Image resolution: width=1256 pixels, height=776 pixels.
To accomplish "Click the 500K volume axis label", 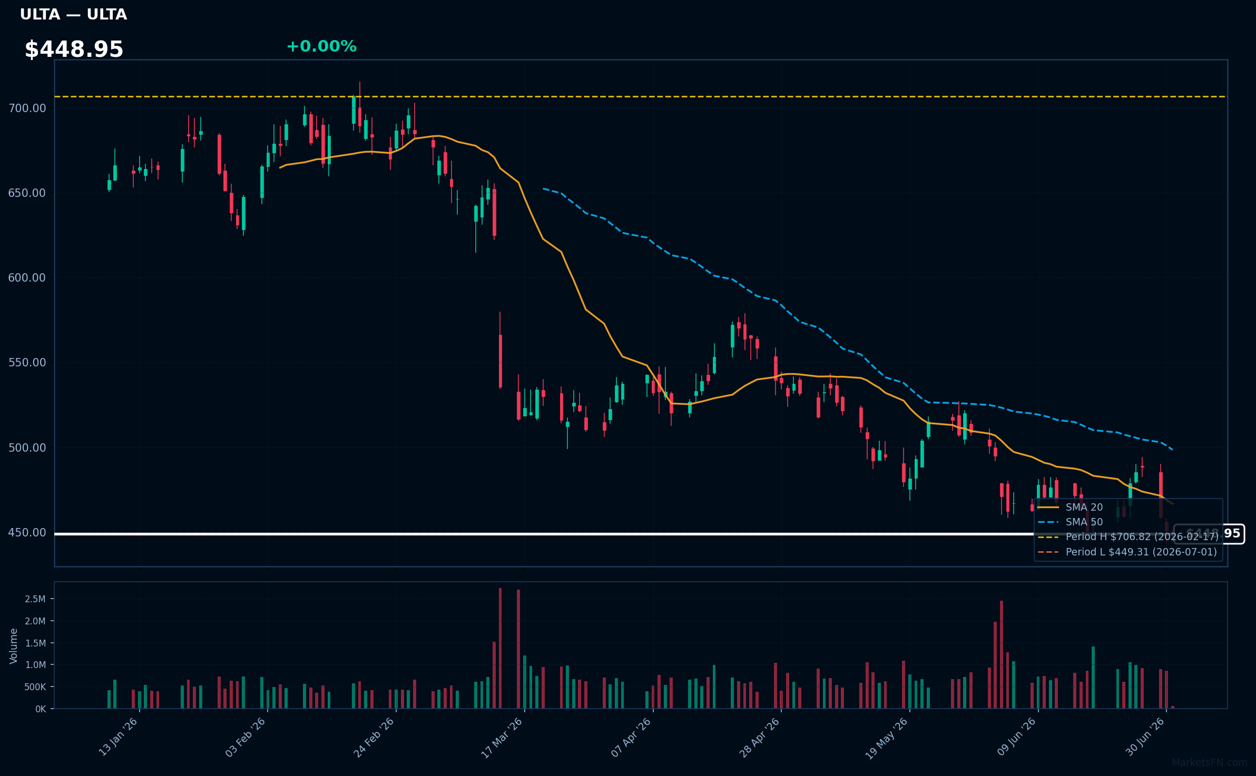I will point(35,687).
